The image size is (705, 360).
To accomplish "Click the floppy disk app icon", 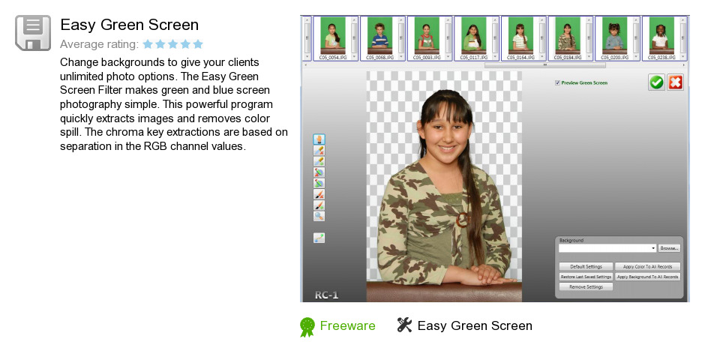I will 33,33.
